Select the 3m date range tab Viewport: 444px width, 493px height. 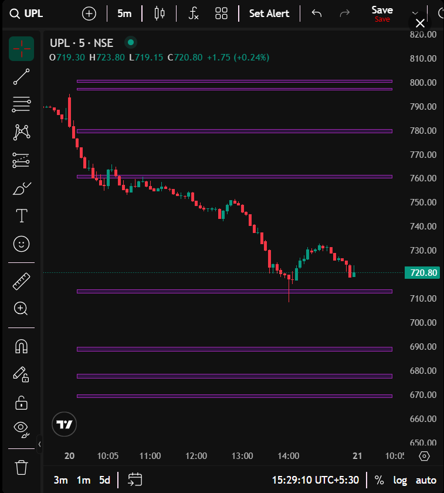point(60,480)
